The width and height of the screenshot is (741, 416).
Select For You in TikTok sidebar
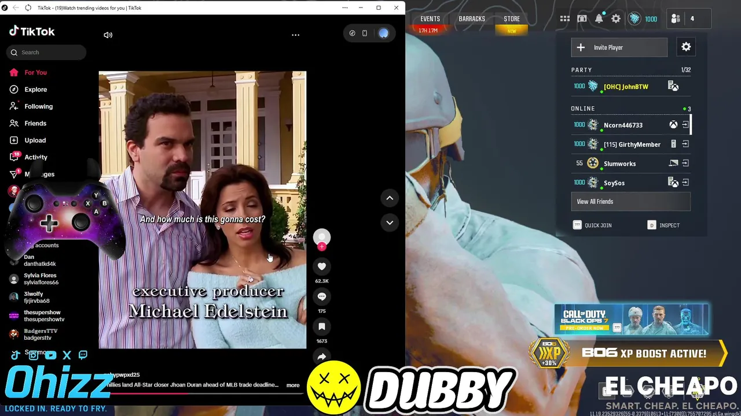point(28,72)
